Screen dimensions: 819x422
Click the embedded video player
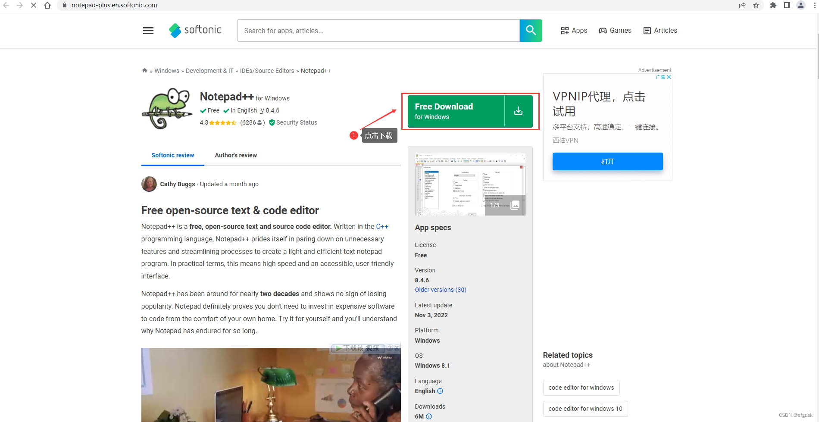271,386
